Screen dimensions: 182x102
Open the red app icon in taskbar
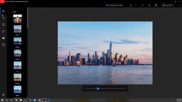pos(39,100)
